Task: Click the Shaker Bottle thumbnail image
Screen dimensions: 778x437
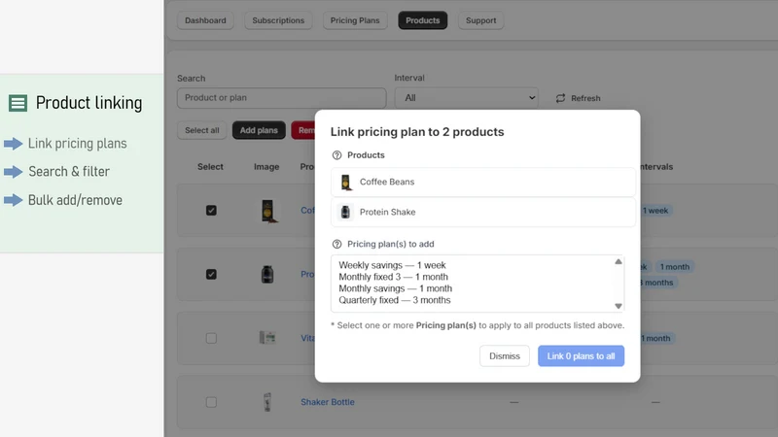Action: point(266,402)
